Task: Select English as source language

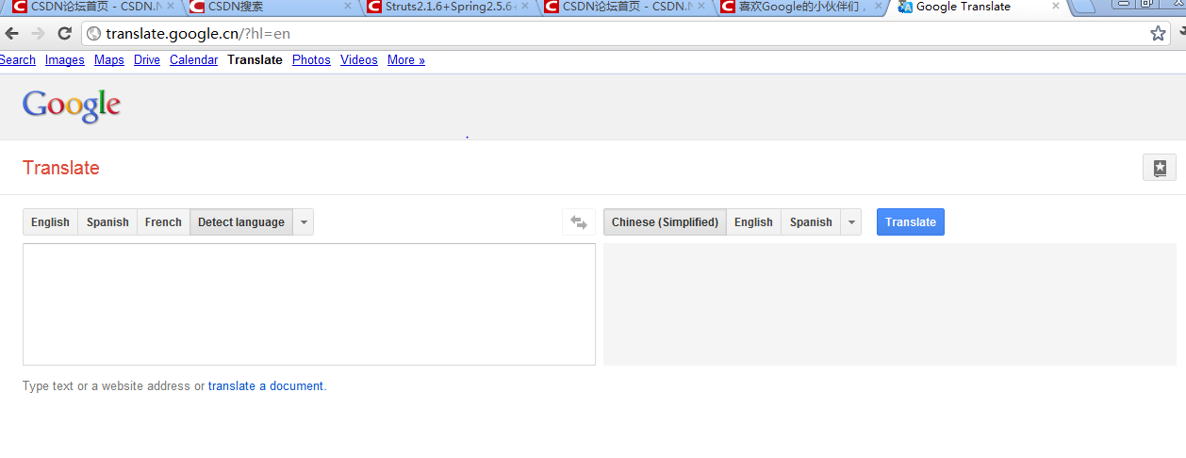Action: point(50,222)
